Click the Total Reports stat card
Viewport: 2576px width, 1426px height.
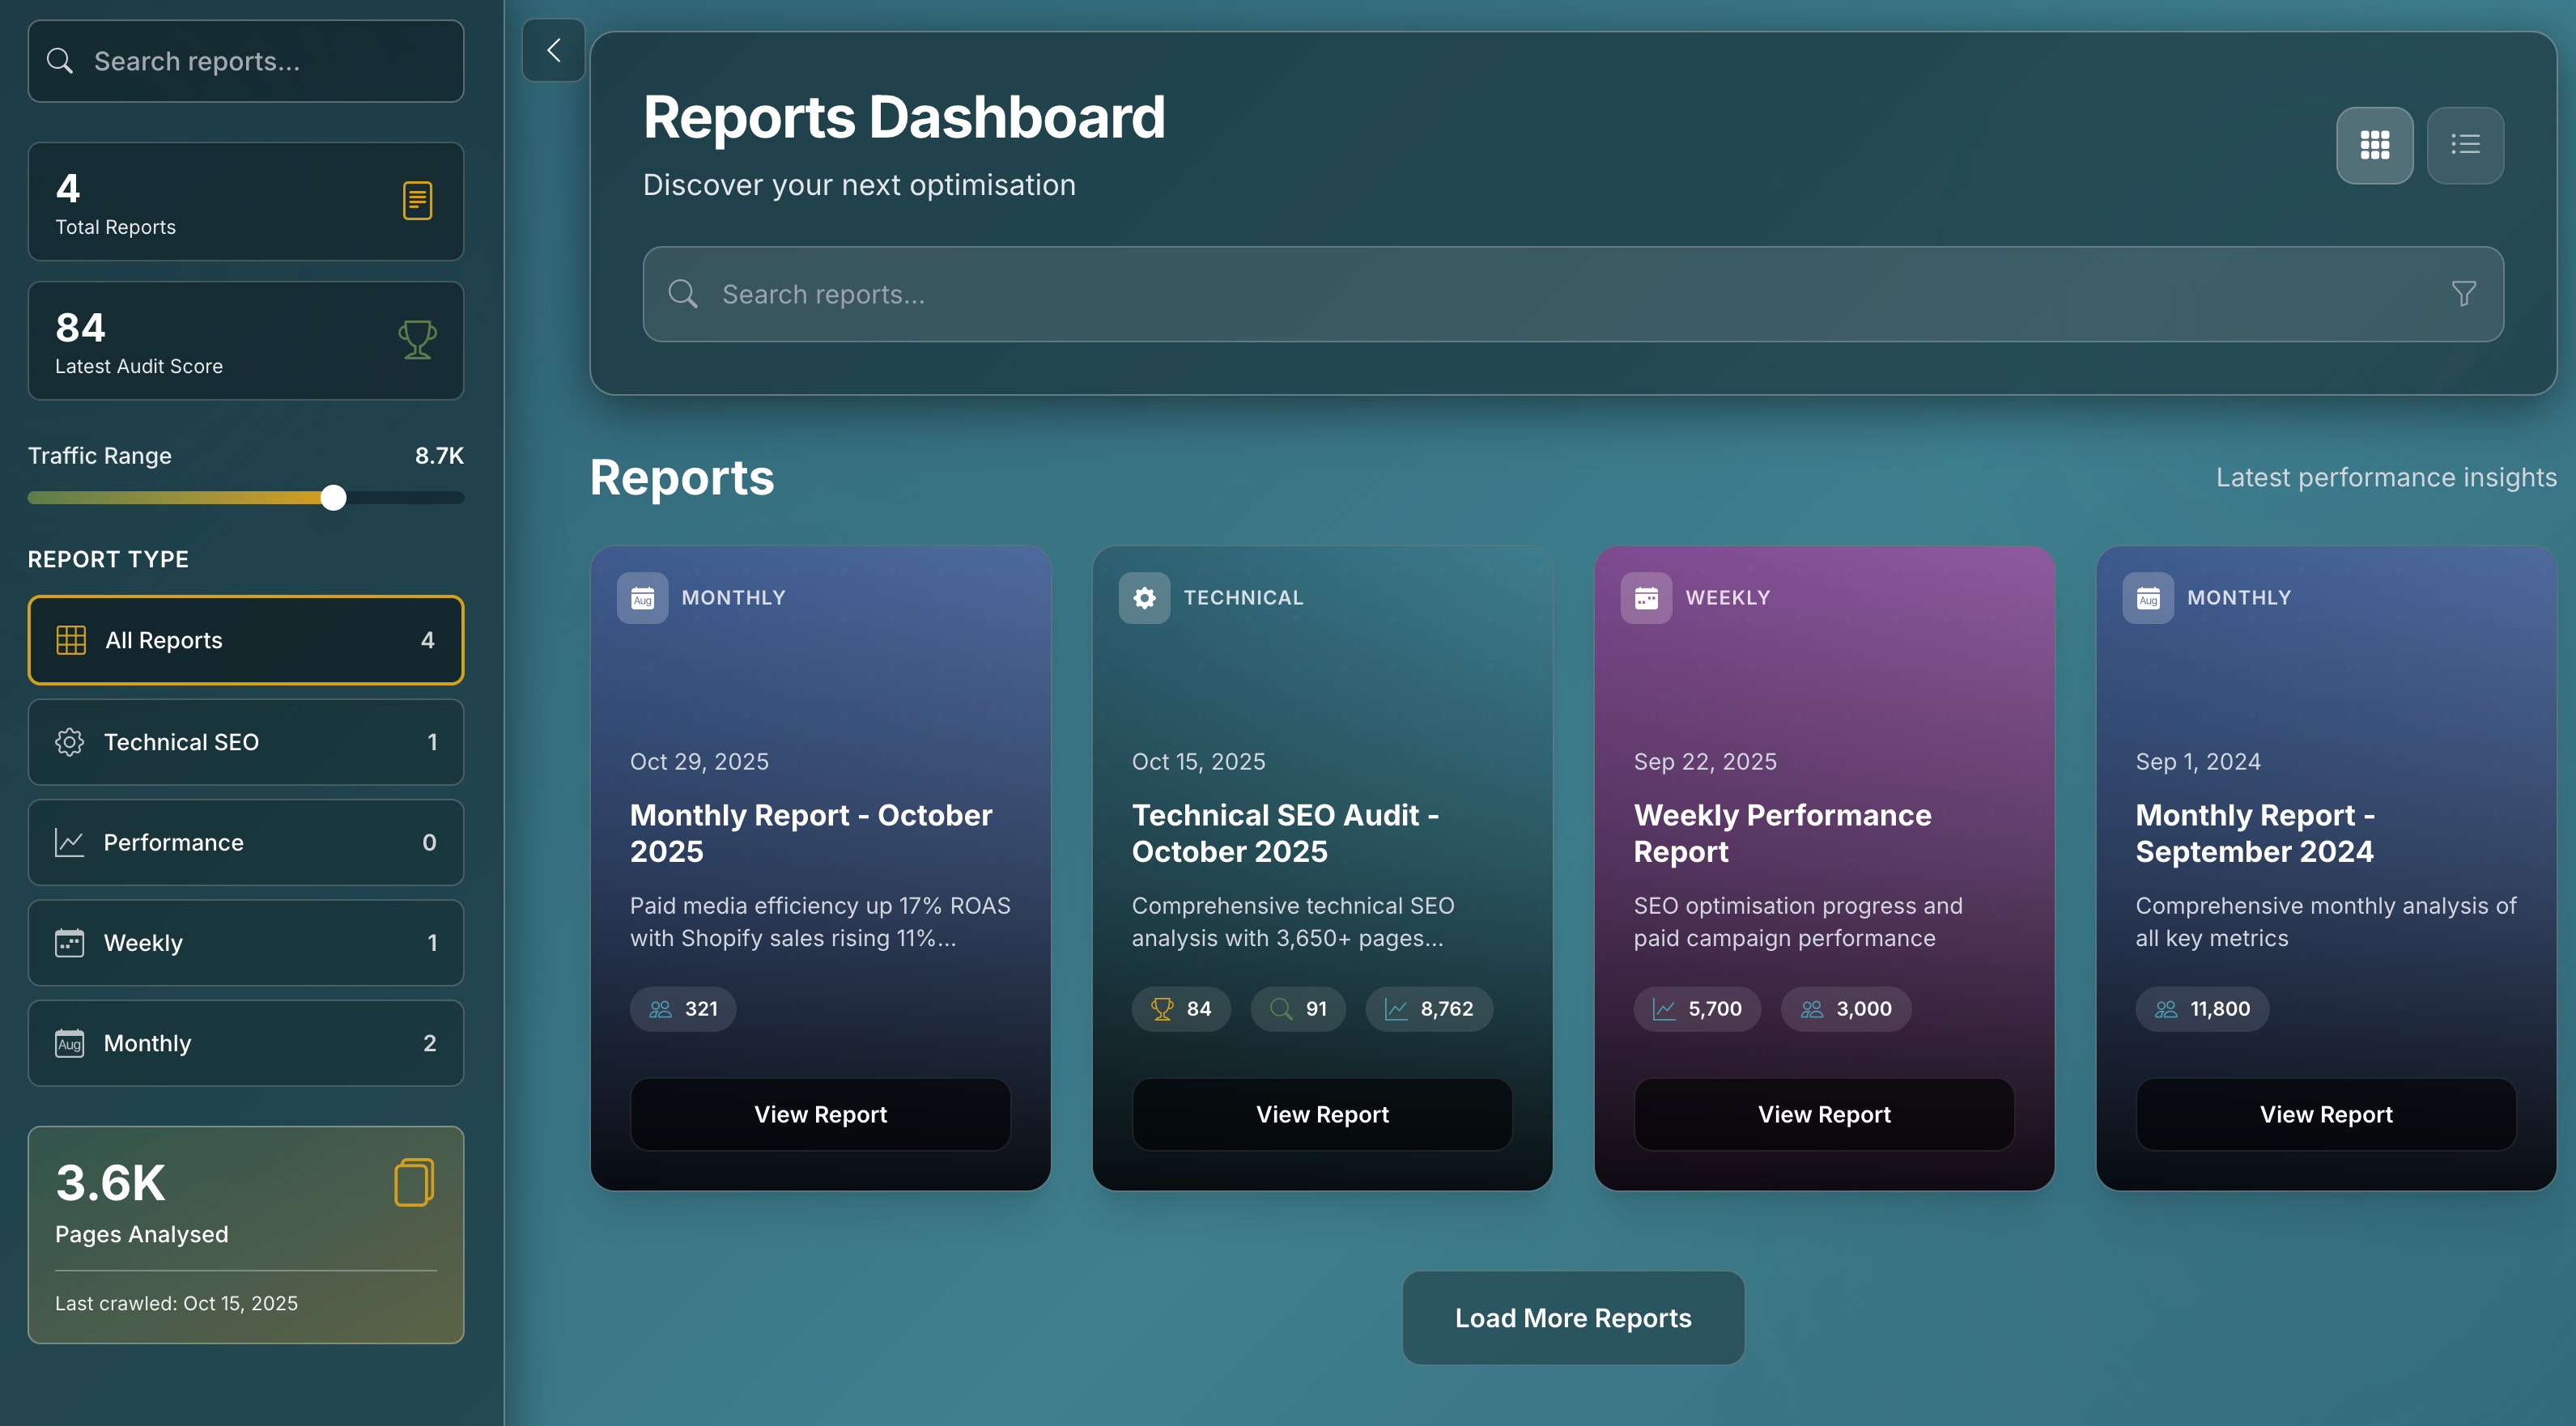coord(246,201)
